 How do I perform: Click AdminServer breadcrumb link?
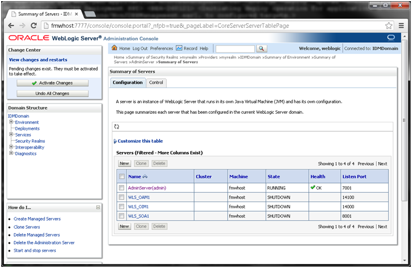click(x=142, y=62)
